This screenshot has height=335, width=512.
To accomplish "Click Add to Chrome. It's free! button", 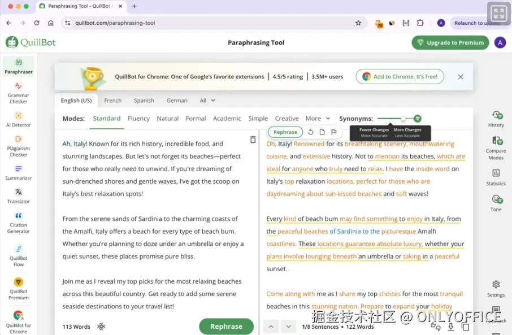I will (400, 76).
